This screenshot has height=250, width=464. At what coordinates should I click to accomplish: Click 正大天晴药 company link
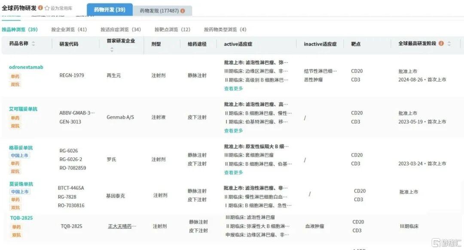[x=122, y=226]
